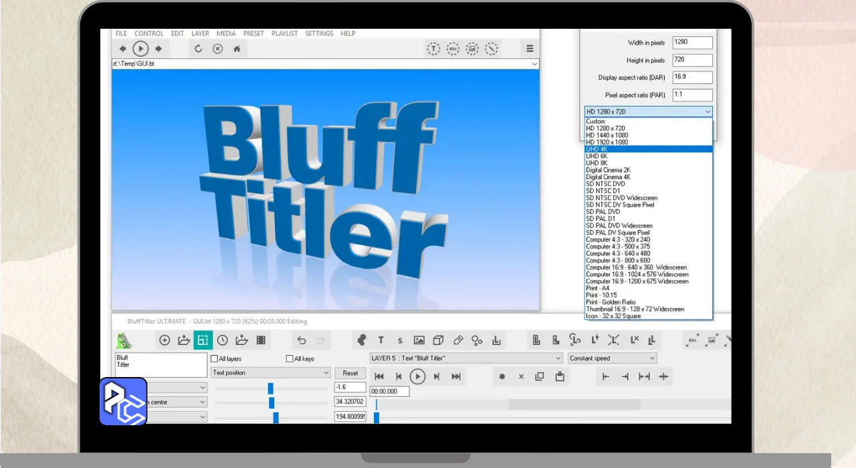This screenshot has height=468, width=856.
Task: Click the particle layer bubbles icon
Action: coord(477,340)
